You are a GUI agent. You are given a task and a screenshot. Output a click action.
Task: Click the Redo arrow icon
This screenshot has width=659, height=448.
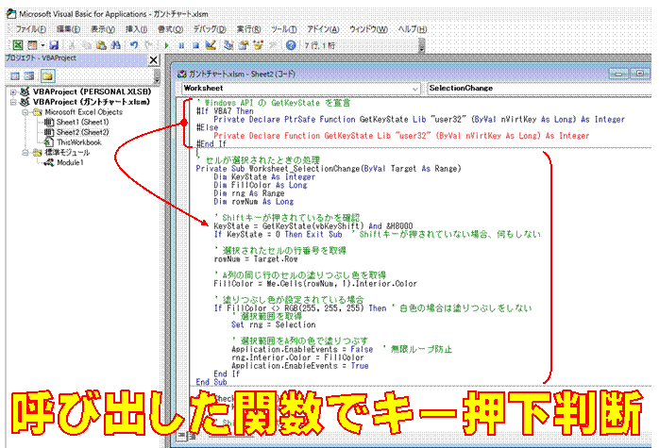coord(148,45)
